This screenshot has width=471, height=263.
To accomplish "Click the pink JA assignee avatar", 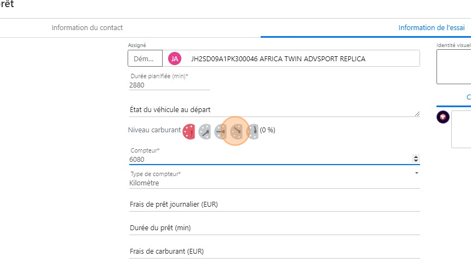I will coord(175,59).
